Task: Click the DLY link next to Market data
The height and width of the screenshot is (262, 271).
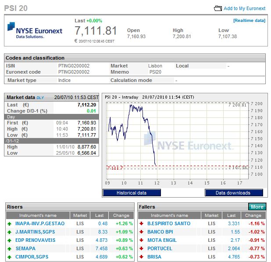Action: coord(40,98)
